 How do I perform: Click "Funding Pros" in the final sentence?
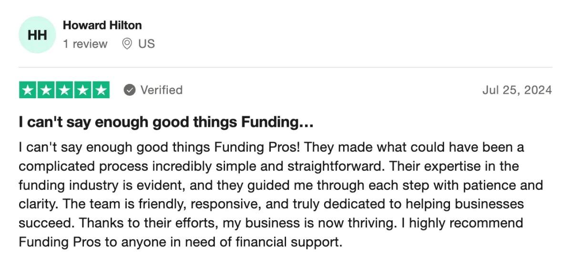tap(60, 242)
